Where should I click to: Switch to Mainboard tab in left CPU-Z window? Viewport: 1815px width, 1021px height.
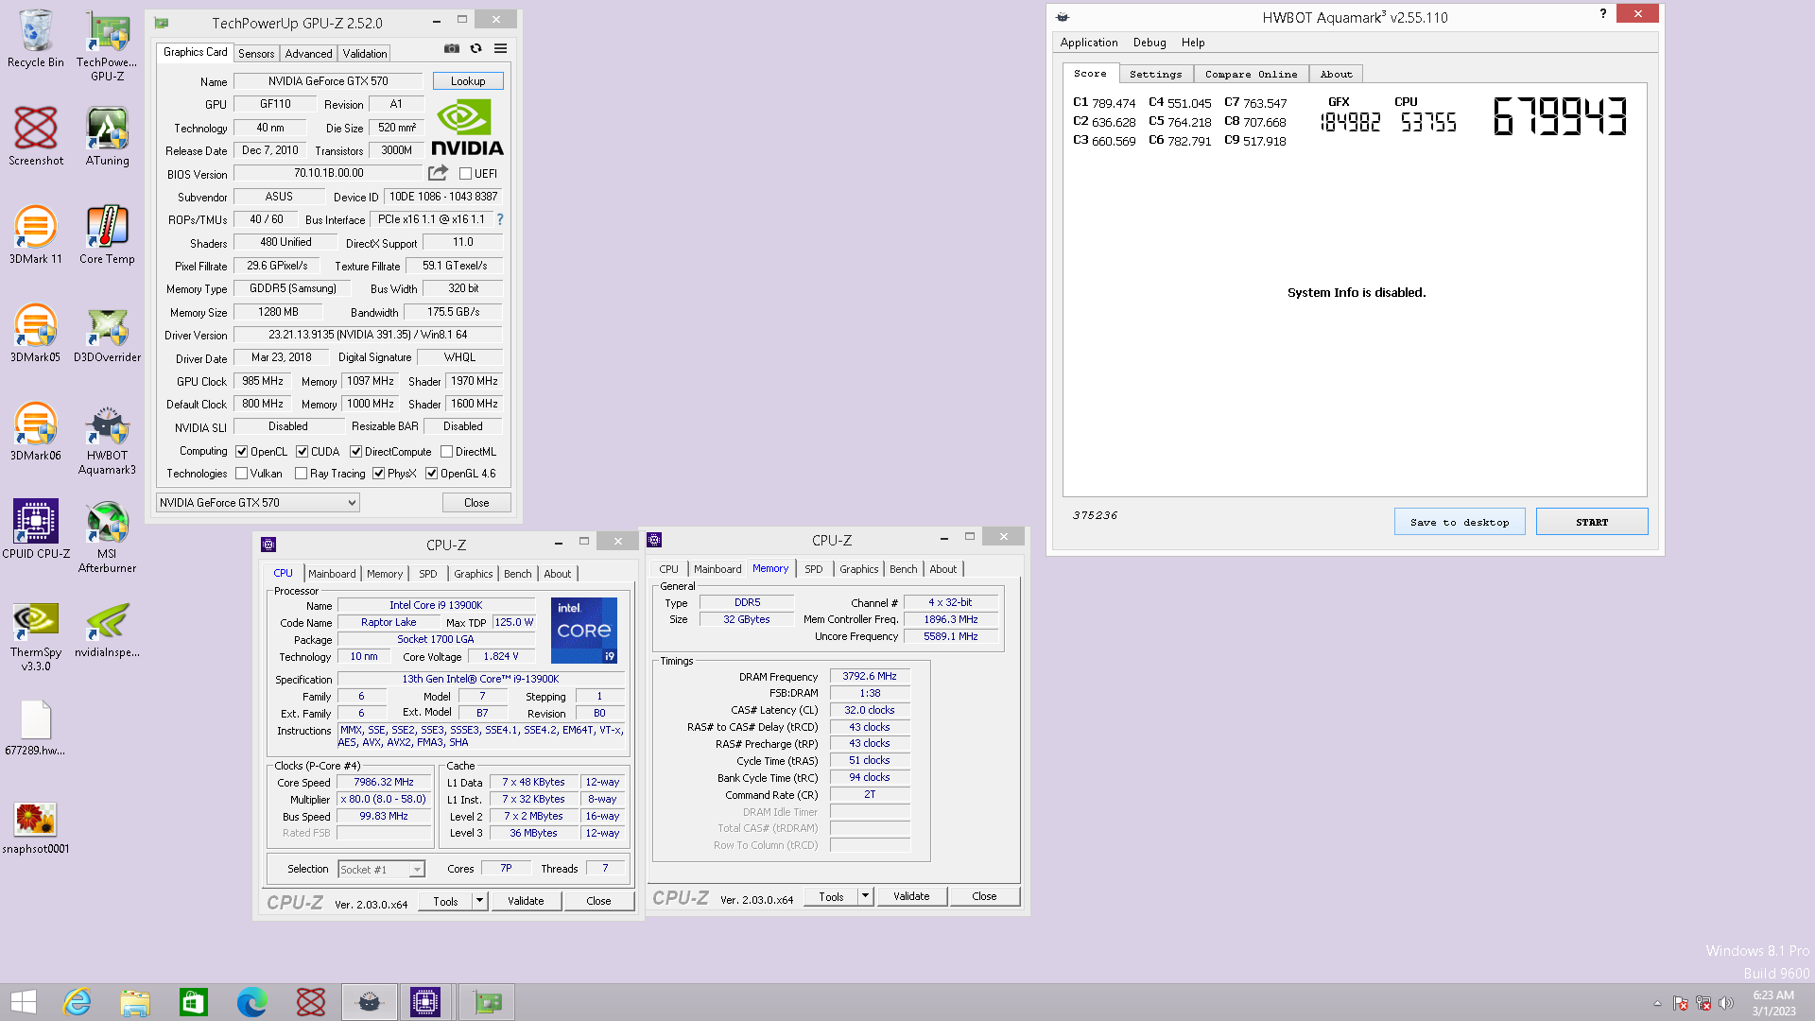[332, 574]
